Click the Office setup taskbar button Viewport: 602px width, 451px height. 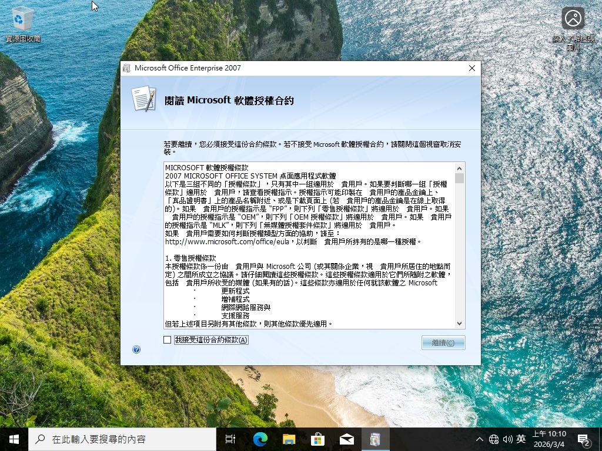376,439
